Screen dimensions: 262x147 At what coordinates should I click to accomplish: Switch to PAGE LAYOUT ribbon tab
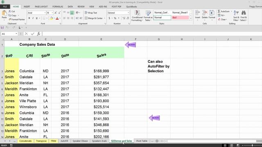[x=41, y=7]
